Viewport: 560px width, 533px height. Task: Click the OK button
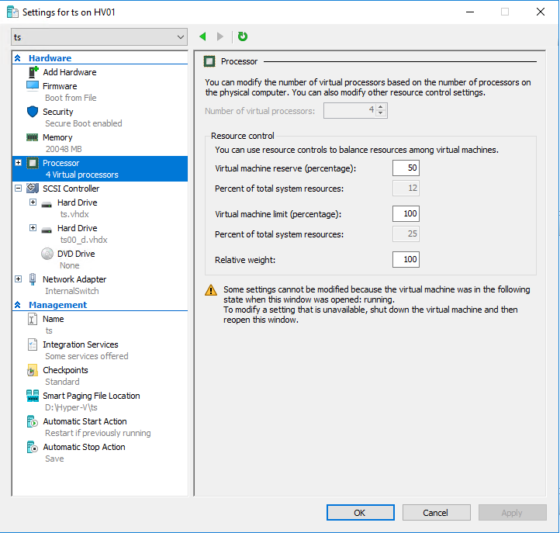tap(359, 512)
